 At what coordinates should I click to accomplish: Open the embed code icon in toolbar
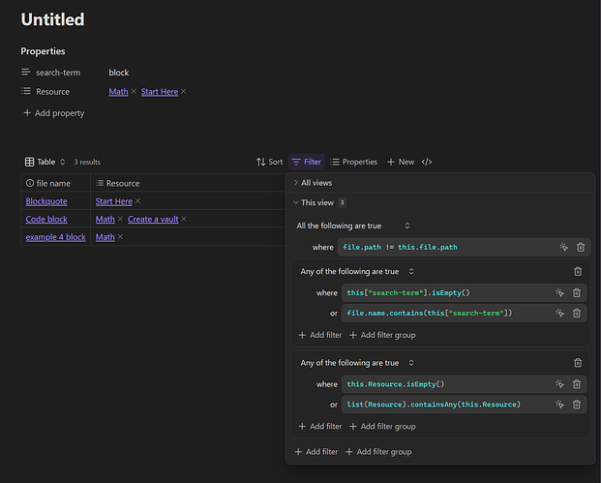(427, 162)
